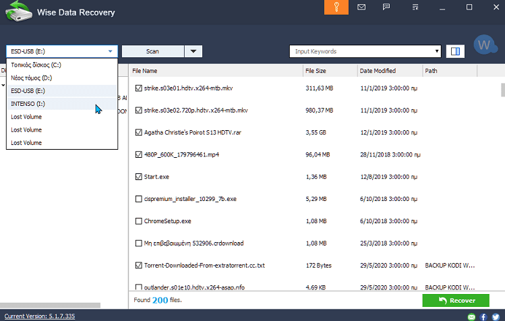
Task: Select the ChromeSetup.exe file name
Action: tap(167, 221)
